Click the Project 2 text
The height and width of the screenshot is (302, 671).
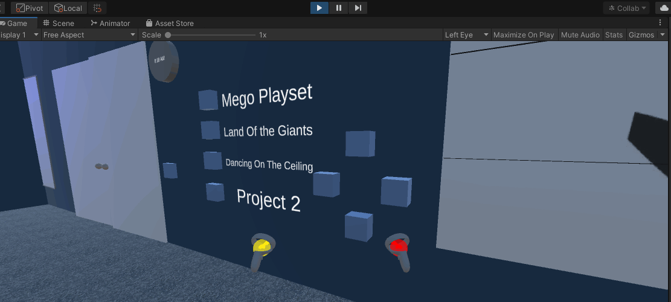coord(269,200)
